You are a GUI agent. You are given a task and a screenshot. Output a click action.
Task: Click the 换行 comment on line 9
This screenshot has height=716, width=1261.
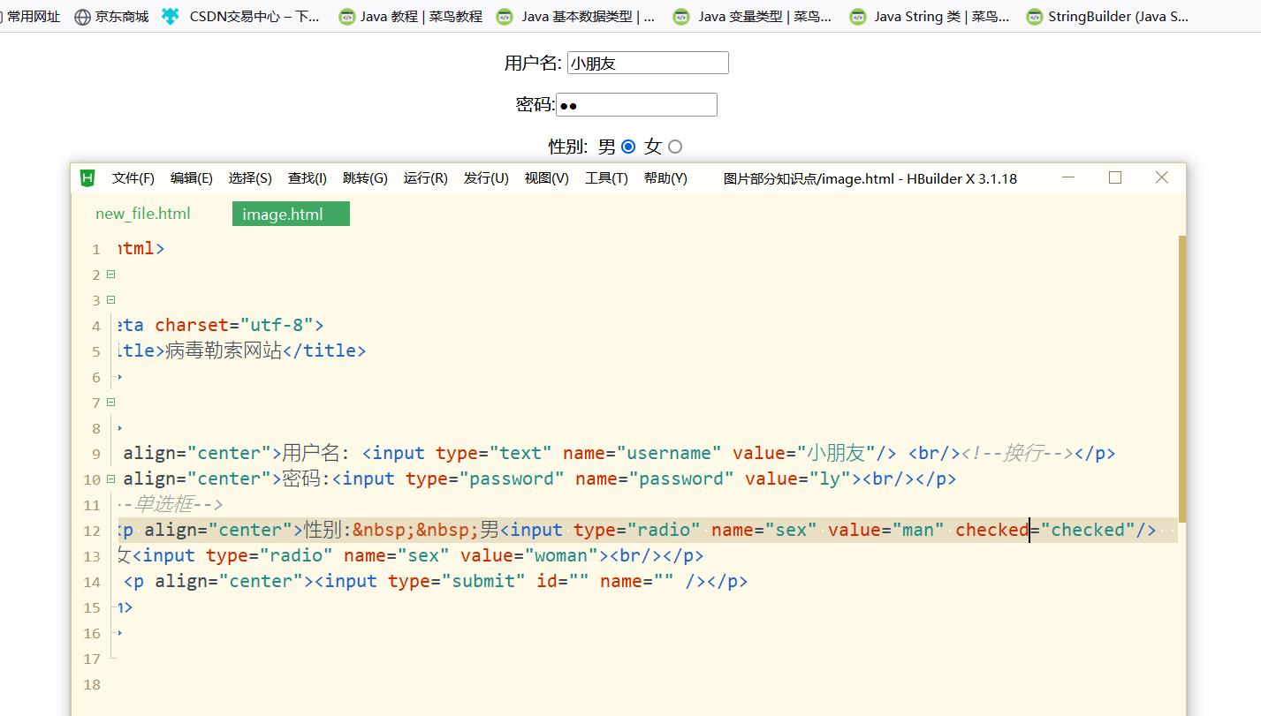(1017, 453)
